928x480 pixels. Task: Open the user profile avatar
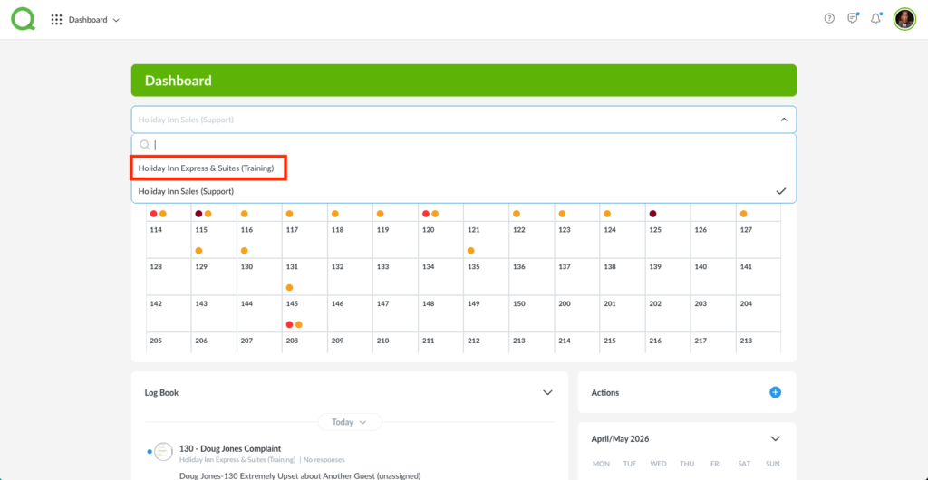pyautogui.click(x=904, y=19)
